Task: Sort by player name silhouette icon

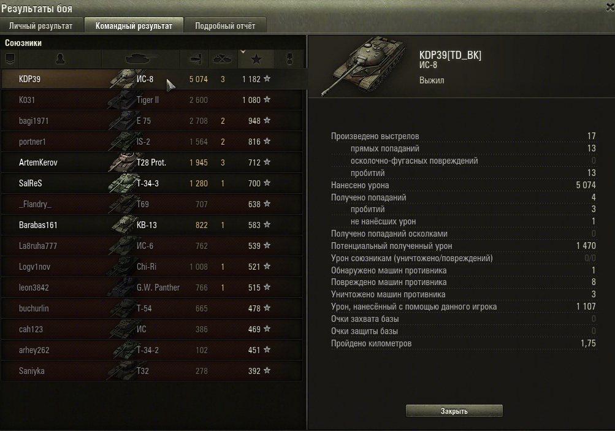Action: pyautogui.click(x=60, y=59)
